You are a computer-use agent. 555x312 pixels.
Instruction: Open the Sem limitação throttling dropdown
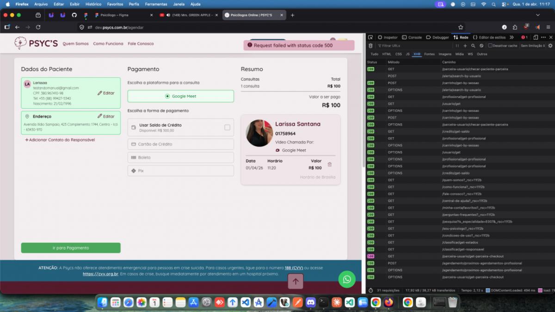click(x=533, y=46)
